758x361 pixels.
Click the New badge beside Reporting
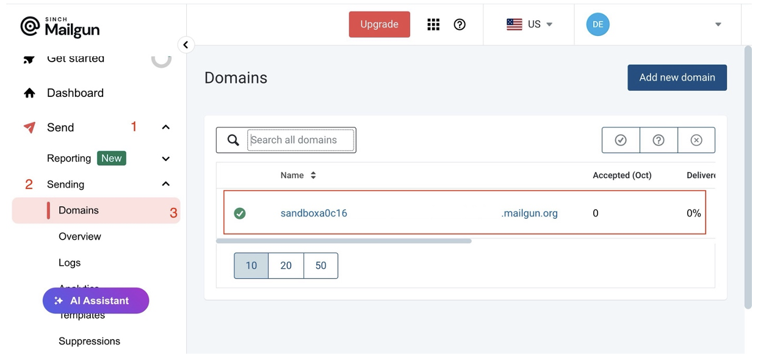coord(111,159)
